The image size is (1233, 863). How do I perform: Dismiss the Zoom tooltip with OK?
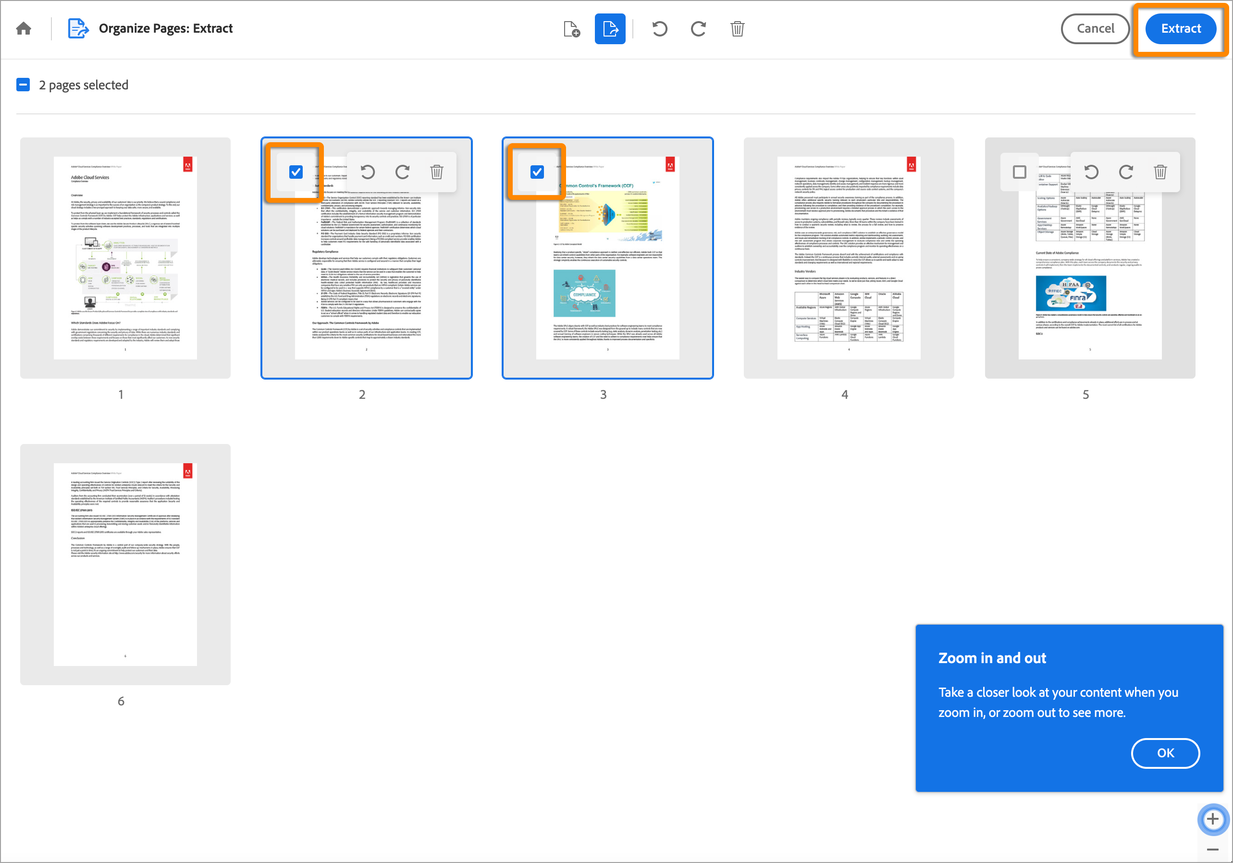coord(1165,753)
